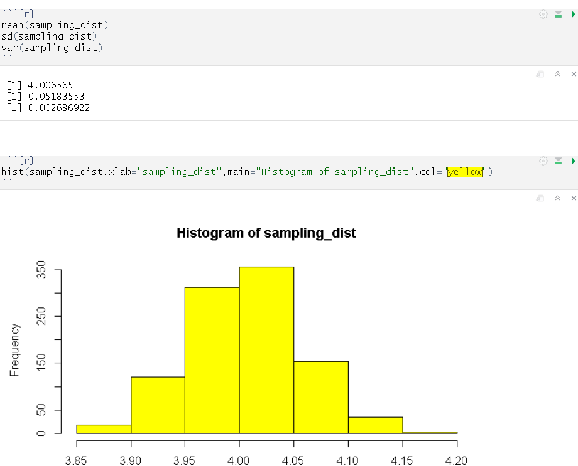Click the Histogram of sampling_dist plot title
578x466 pixels.
(x=266, y=233)
